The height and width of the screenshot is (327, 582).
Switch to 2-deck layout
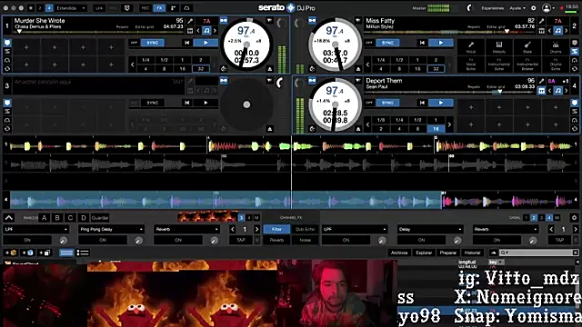coord(40,8)
